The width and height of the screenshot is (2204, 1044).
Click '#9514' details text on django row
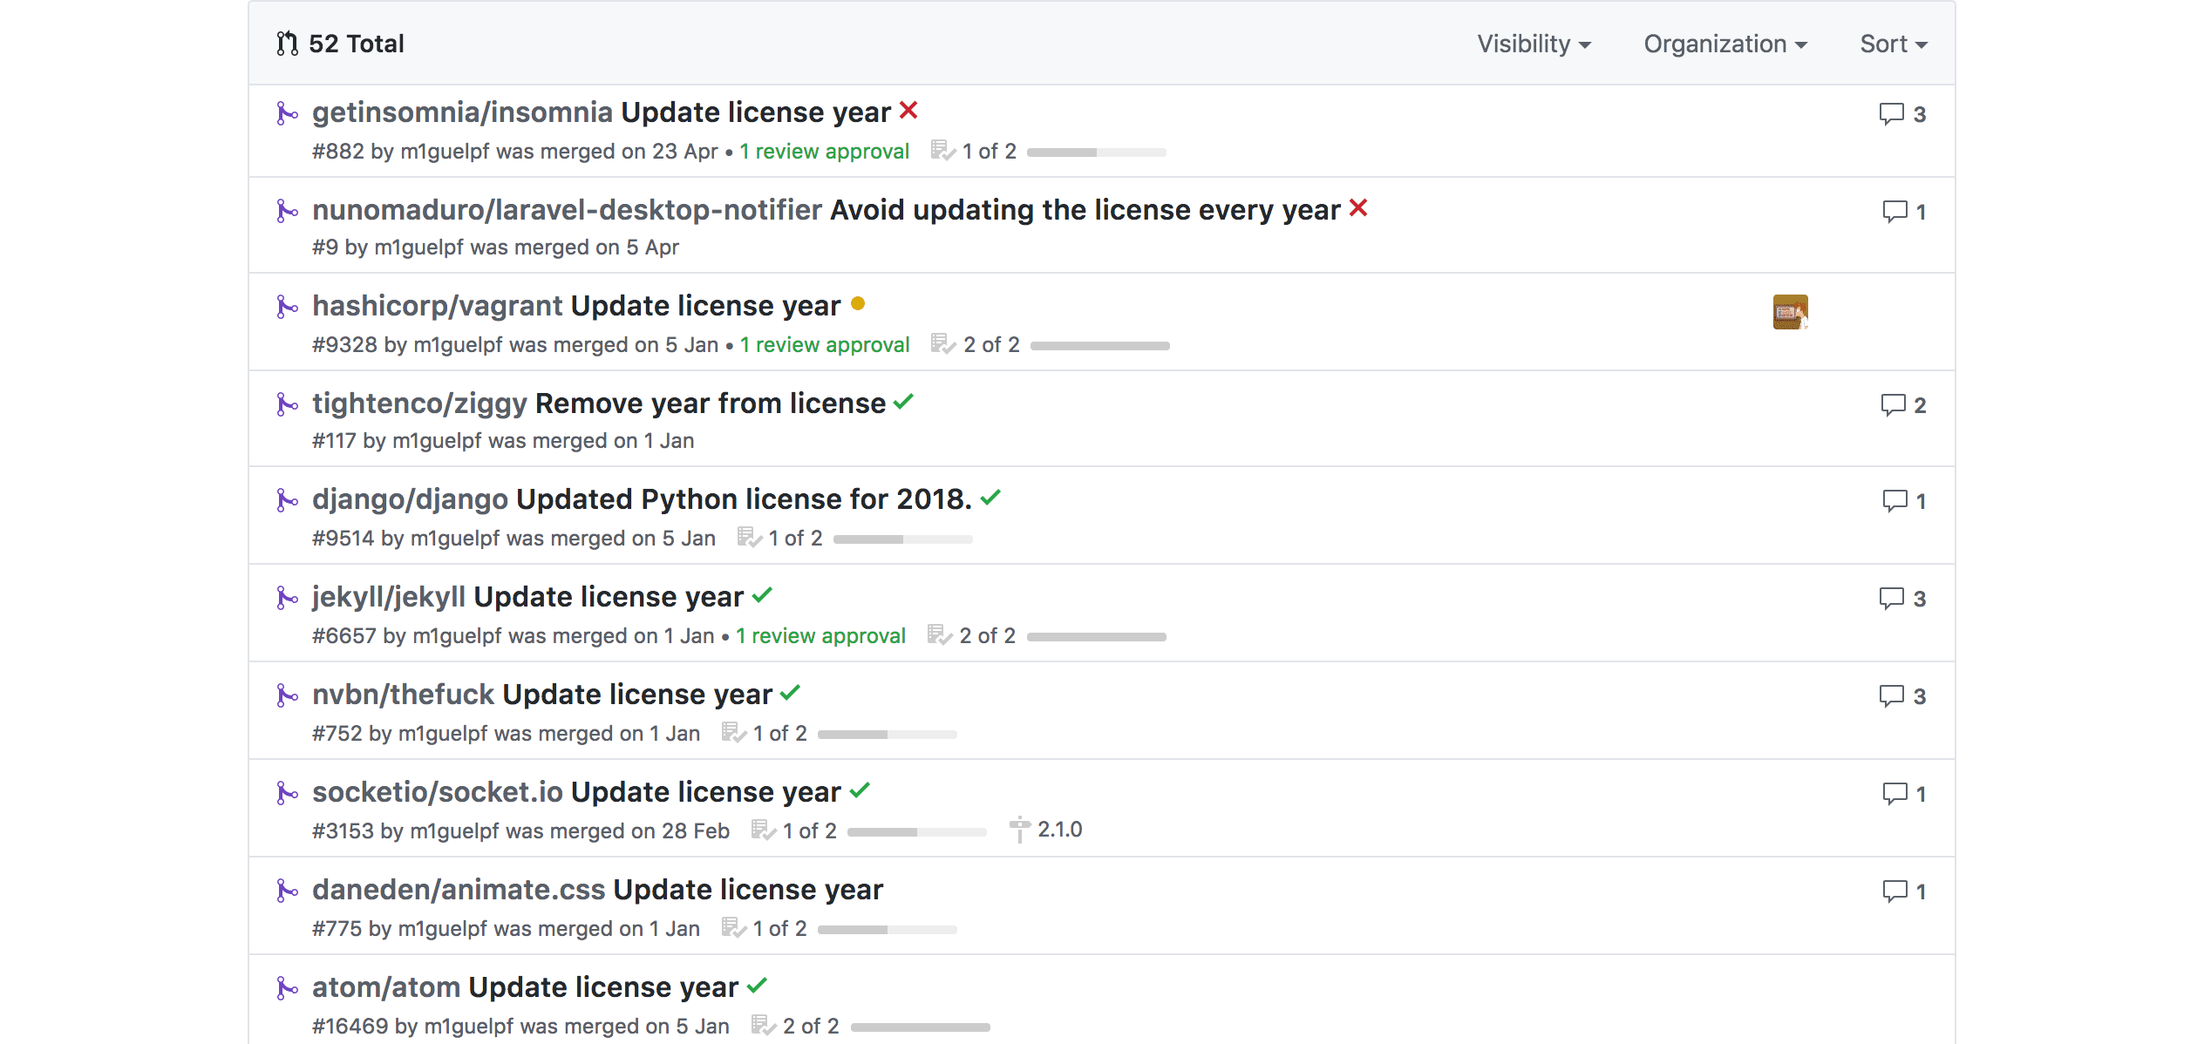(514, 539)
